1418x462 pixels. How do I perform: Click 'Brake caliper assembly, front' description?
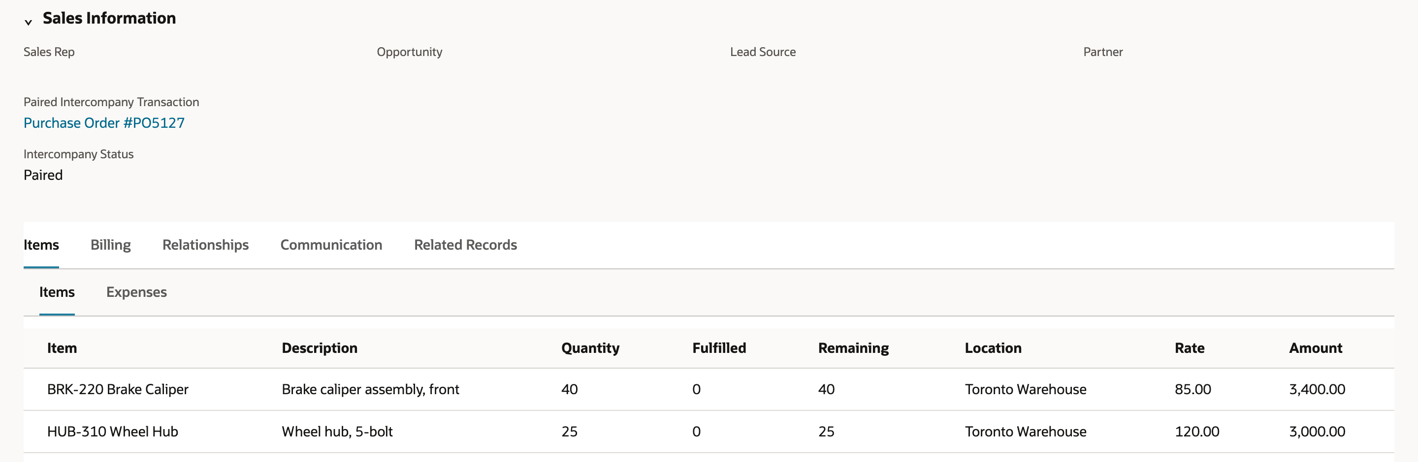coord(370,389)
